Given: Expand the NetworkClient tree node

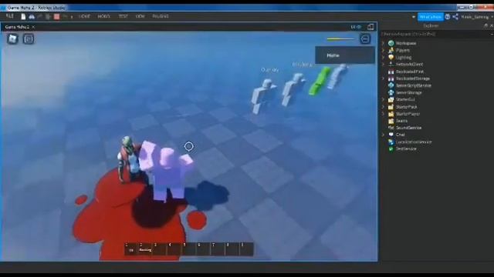Looking at the screenshot, I should pos(383,64).
